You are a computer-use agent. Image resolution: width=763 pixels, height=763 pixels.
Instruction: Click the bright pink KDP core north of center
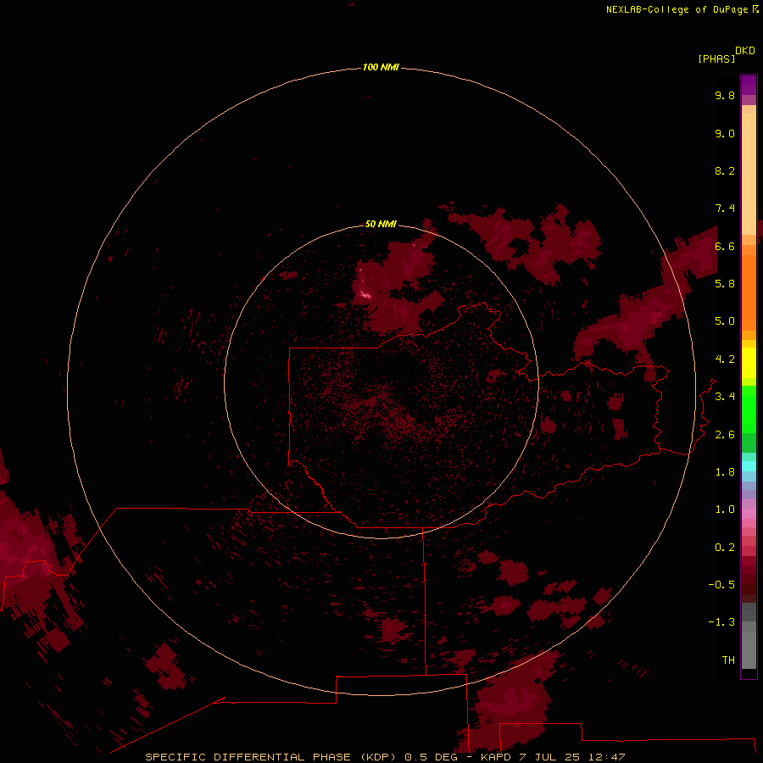click(365, 294)
